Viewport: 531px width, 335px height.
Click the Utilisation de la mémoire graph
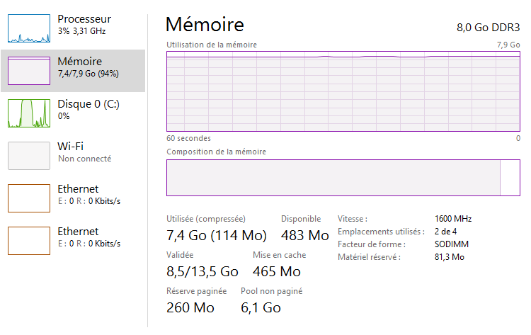(x=343, y=91)
